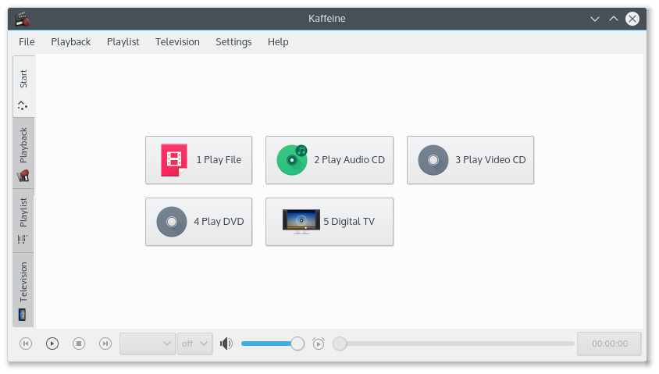The height and width of the screenshot is (374, 659).
Task: Open the subtitle 'off' dropdown
Action: [195, 344]
